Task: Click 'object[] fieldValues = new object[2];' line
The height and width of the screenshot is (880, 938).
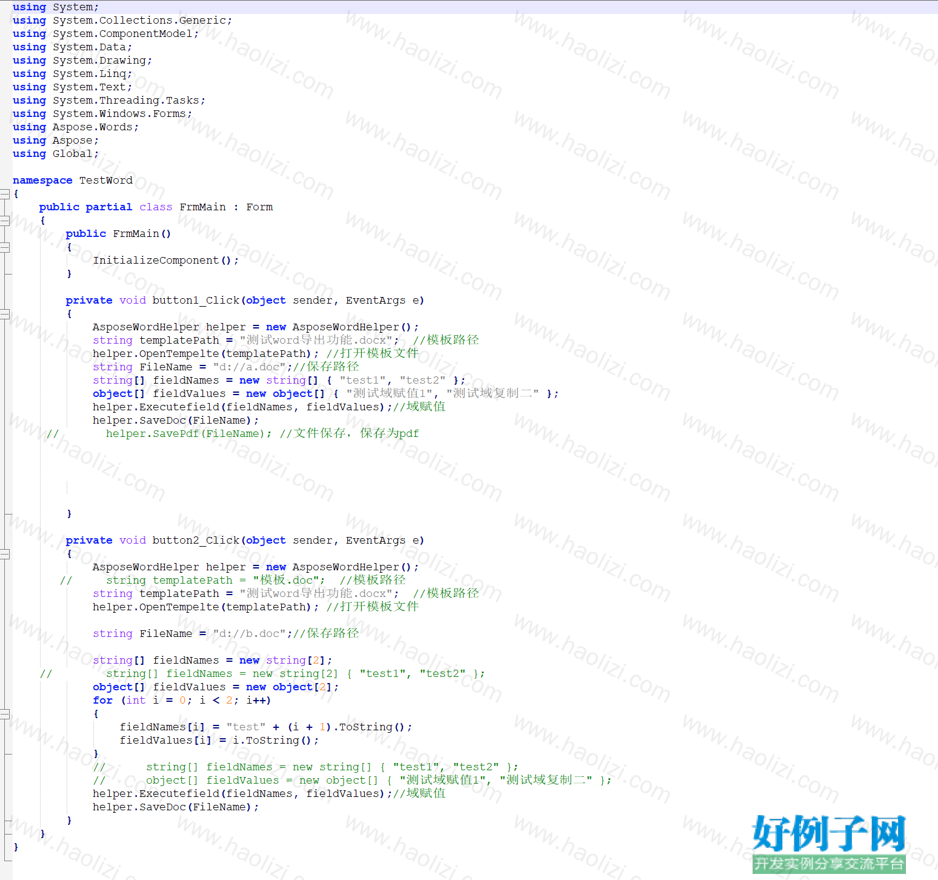Action: (x=216, y=687)
